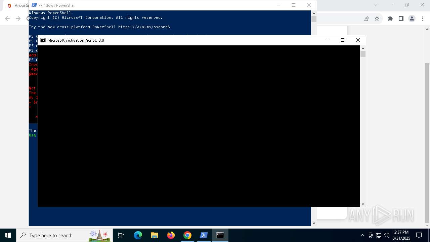Click the taskbar search box

[x=64, y=235]
